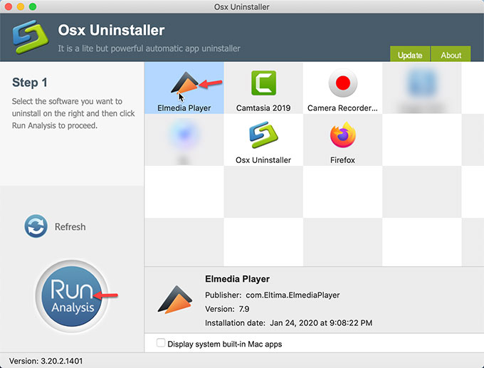The height and width of the screenshot is (368, 484).
Task: Click the Camtasia 2019 name label
Action: point(263,108)
